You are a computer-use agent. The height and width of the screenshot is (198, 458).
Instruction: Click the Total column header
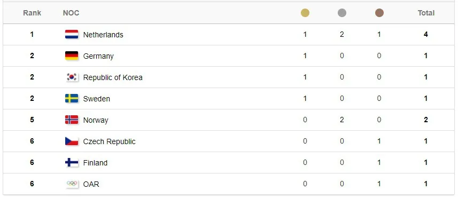point(426,13)
